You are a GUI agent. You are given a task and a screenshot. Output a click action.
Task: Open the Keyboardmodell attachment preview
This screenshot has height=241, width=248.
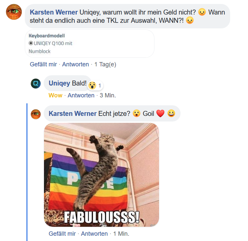pyautogui.click(x=90, y=44)
